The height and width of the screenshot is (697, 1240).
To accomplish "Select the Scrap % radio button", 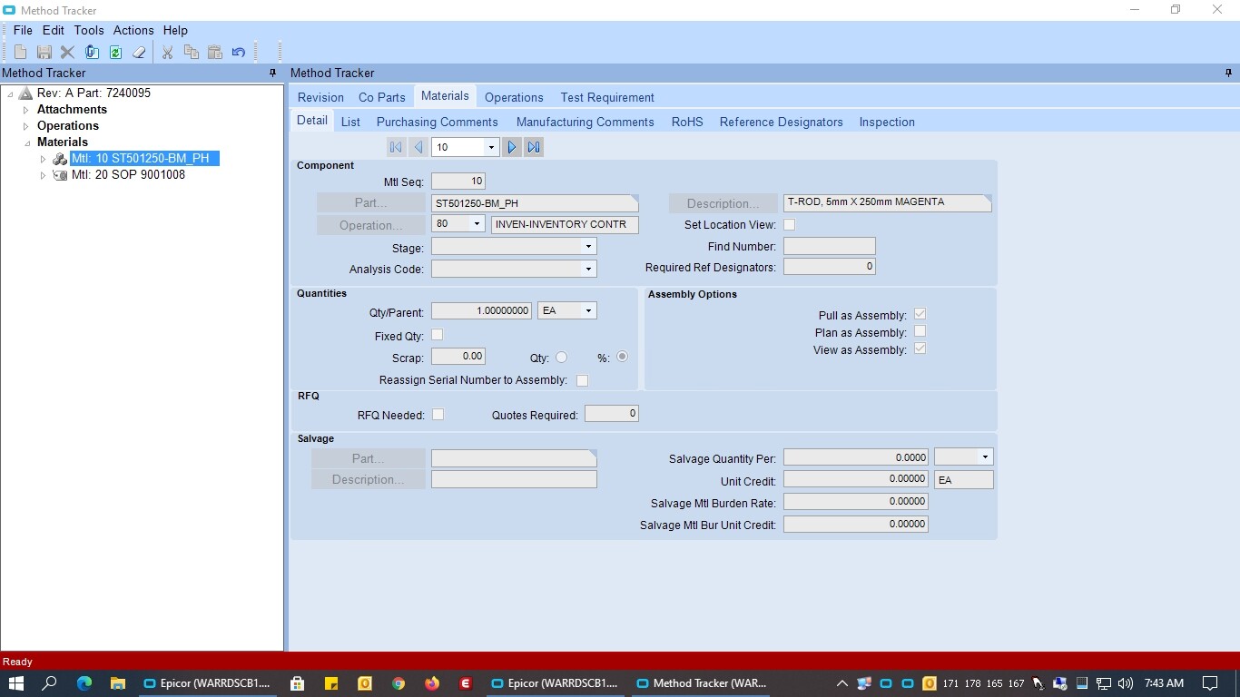I will (622, 357).
